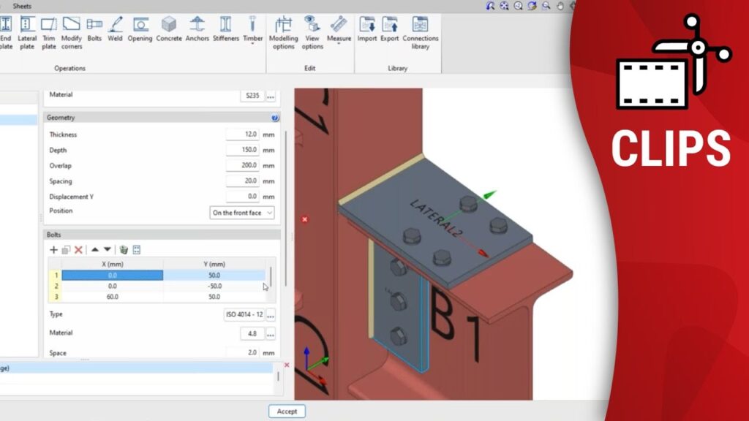This screenshot has width=749, height=421.
Task: Move bolt row up with up arrow
Action: [x=94, y=250]
